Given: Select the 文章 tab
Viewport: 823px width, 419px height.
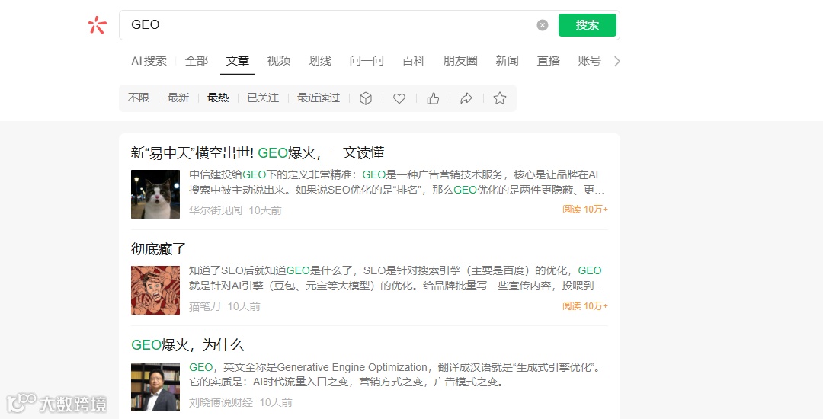Looking at the screenshot, I should [x=238, y=61].
